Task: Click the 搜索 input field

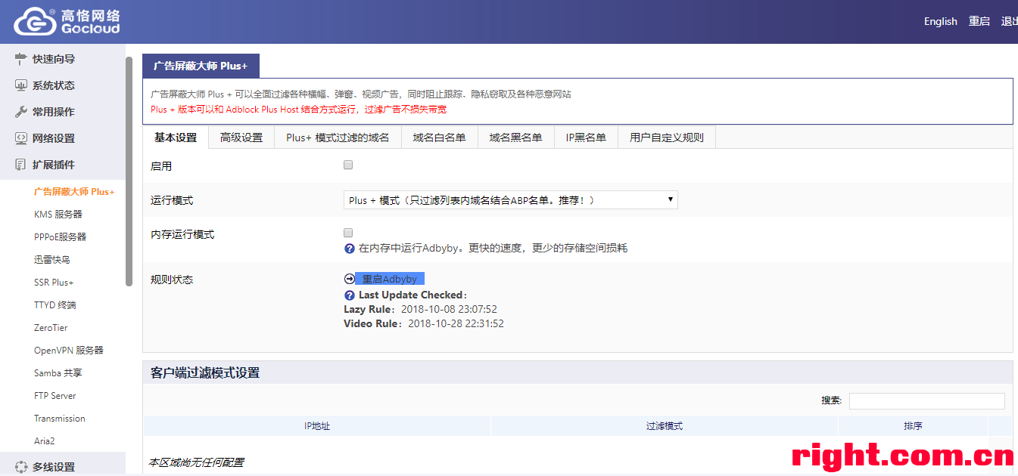Action: point(926,400)
